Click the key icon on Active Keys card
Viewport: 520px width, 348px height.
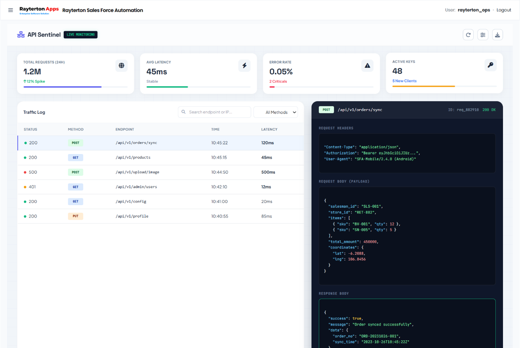pyautogui.click(x=490, y=65)
